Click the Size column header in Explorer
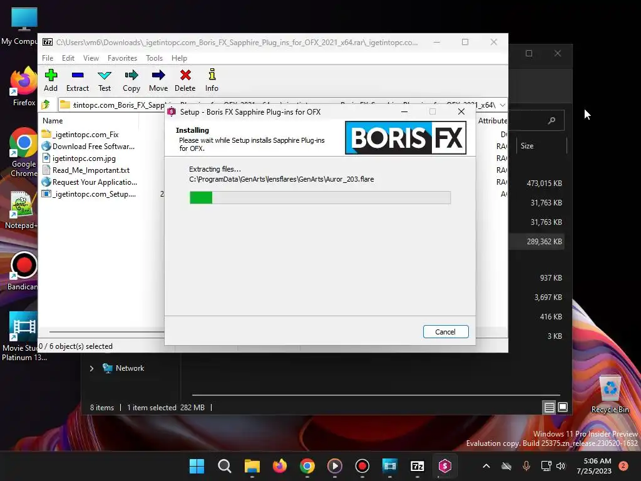The width and height of the screenshot is (641, 481). (x=527, y=146)
